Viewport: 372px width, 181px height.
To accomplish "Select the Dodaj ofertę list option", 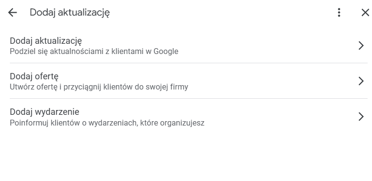I will pos(188,81).
